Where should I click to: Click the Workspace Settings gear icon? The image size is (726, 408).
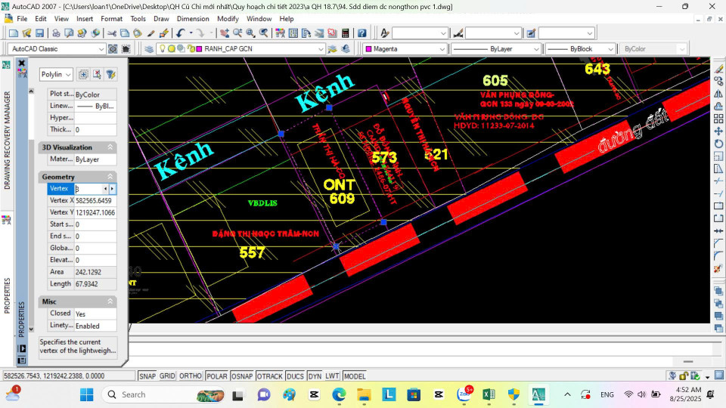click(113, 48)
